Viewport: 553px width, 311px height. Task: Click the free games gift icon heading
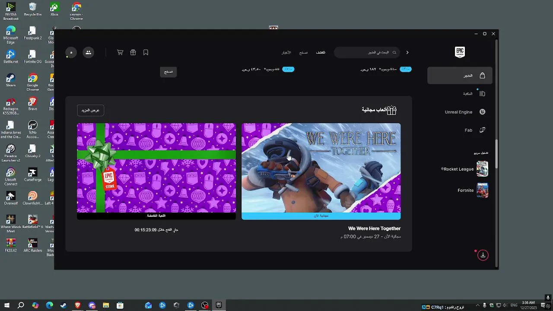click(391, 110)
